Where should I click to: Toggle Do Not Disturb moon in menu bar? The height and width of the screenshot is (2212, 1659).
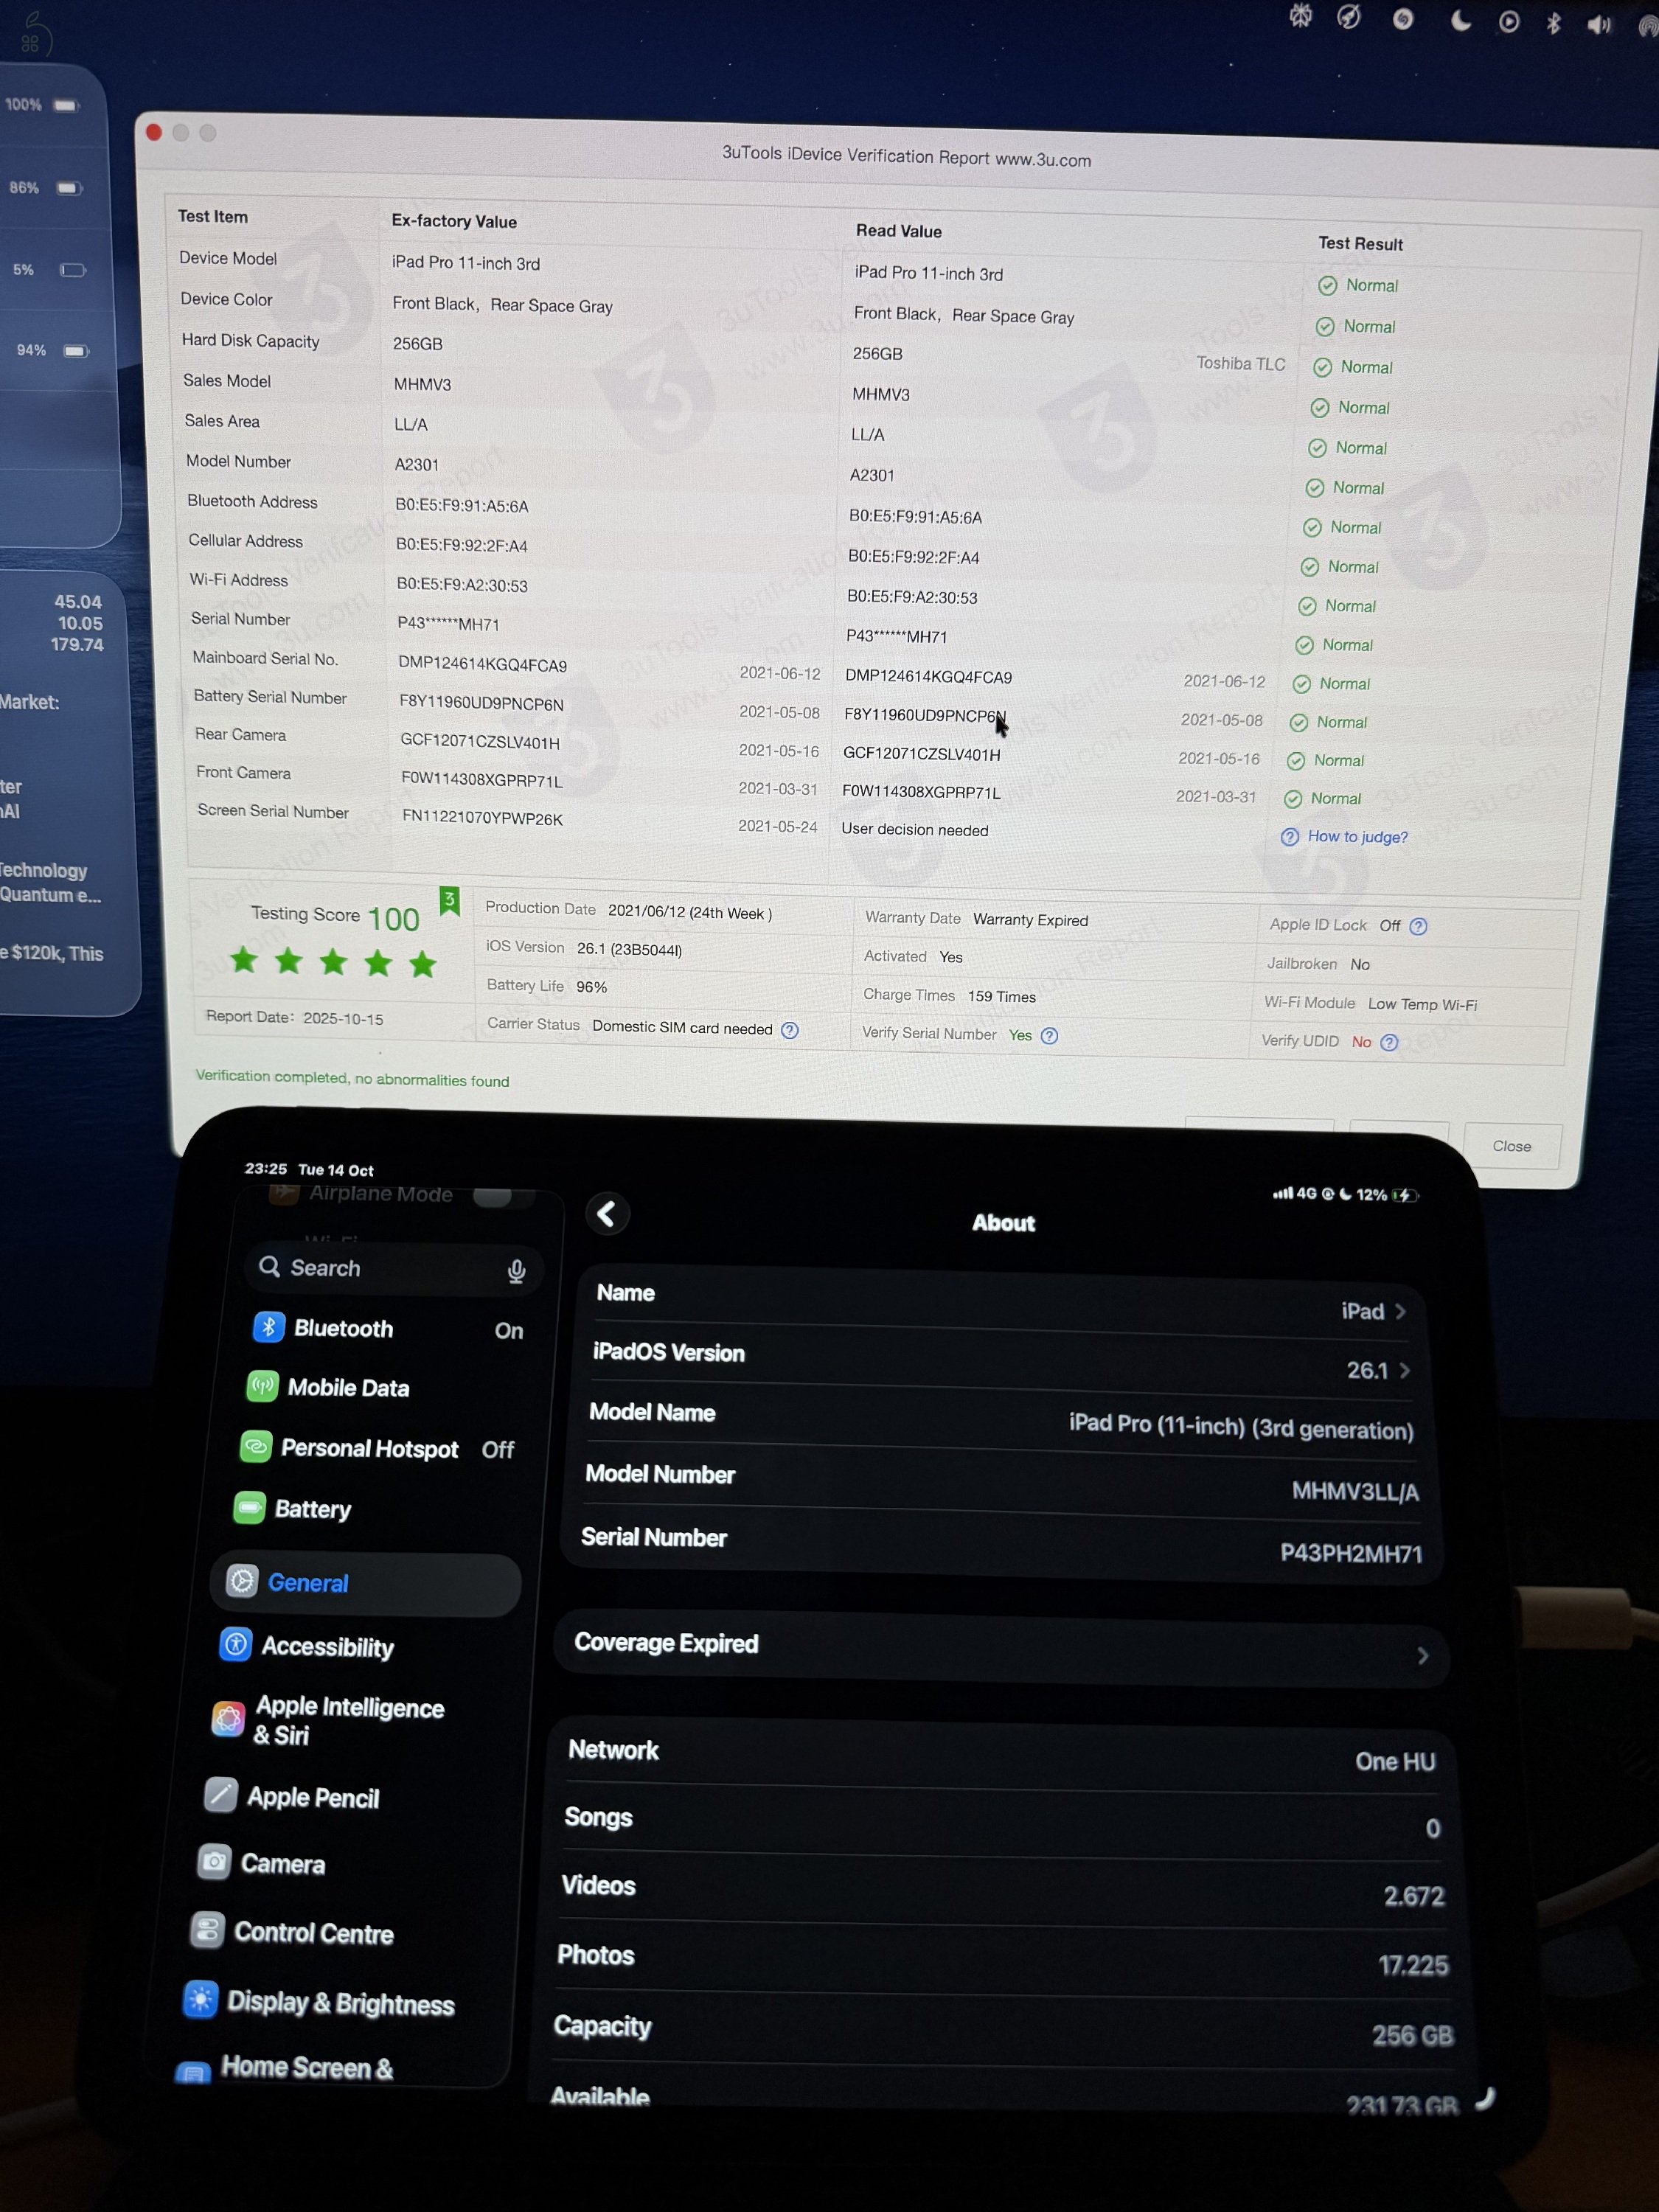click(1460, 21)
